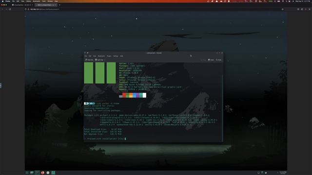Click the blue color block in neofetch output
This screenshot has height=175, width=312.
coord(135,95)
